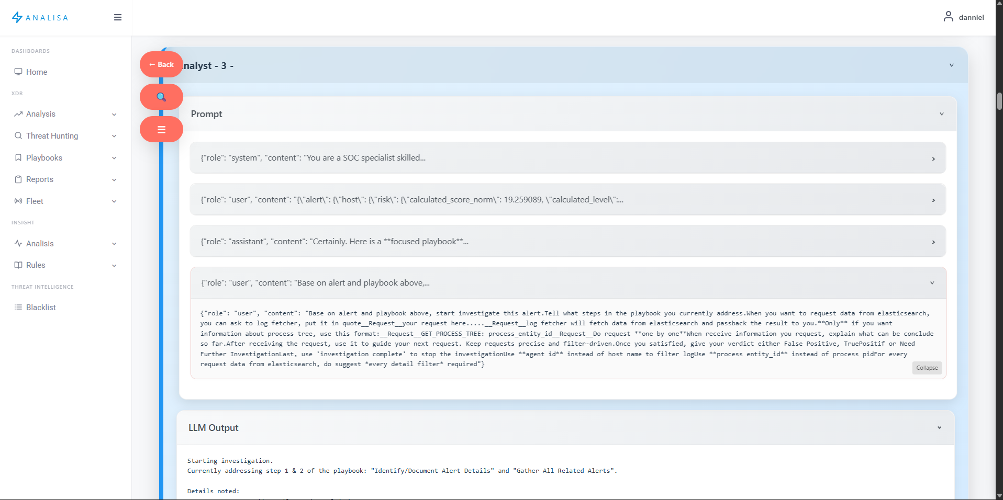1003x500 pixels.
Task: Click the Playbooks bookmark icon
Action: 18,157
